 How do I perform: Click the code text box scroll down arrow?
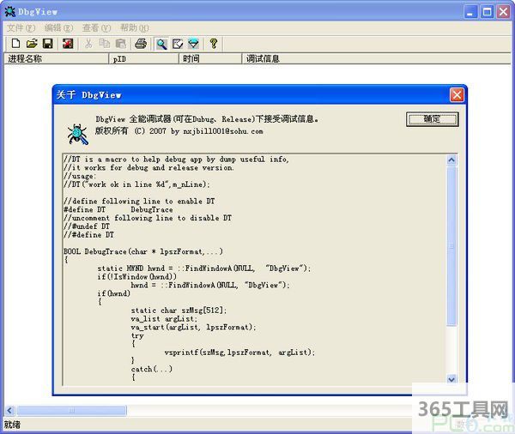[x=452, y=378]
